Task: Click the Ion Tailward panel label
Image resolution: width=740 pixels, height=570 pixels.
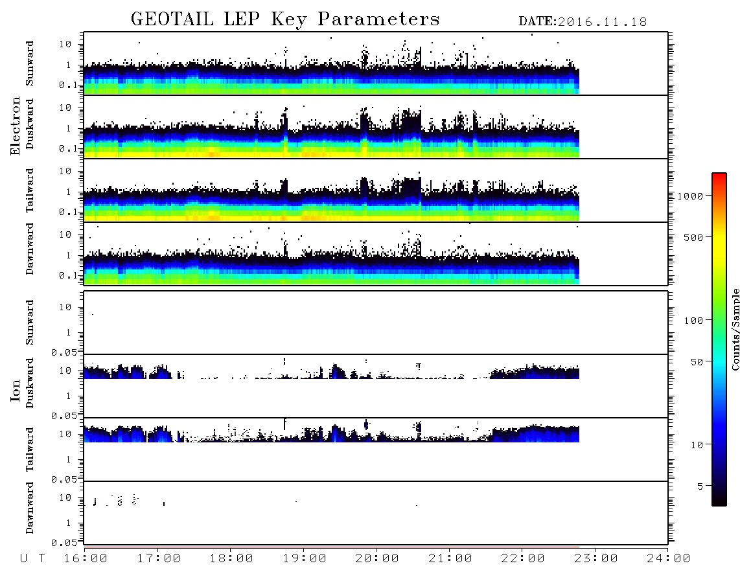Action: pos(30,450)
